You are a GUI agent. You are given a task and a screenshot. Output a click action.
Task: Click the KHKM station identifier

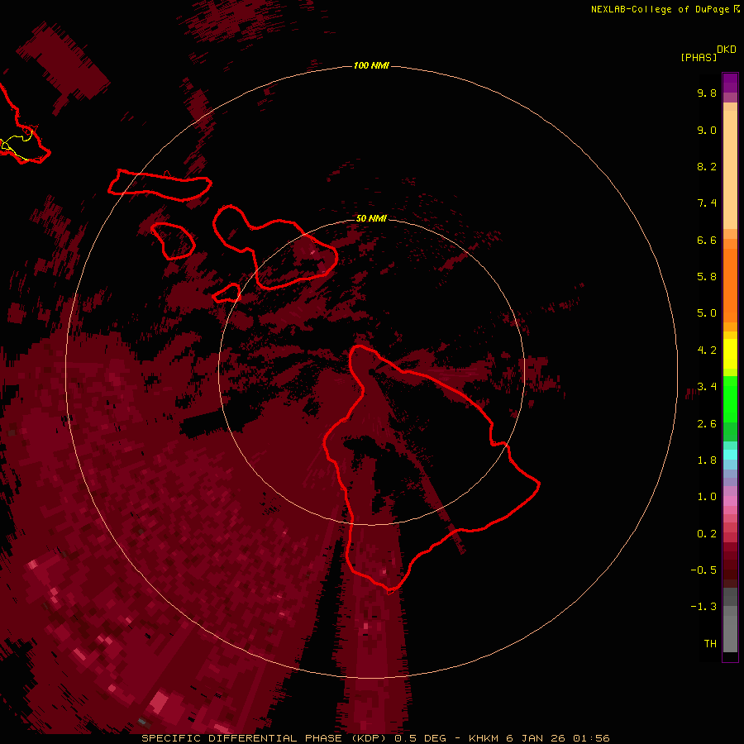click(x=484, y=738)
